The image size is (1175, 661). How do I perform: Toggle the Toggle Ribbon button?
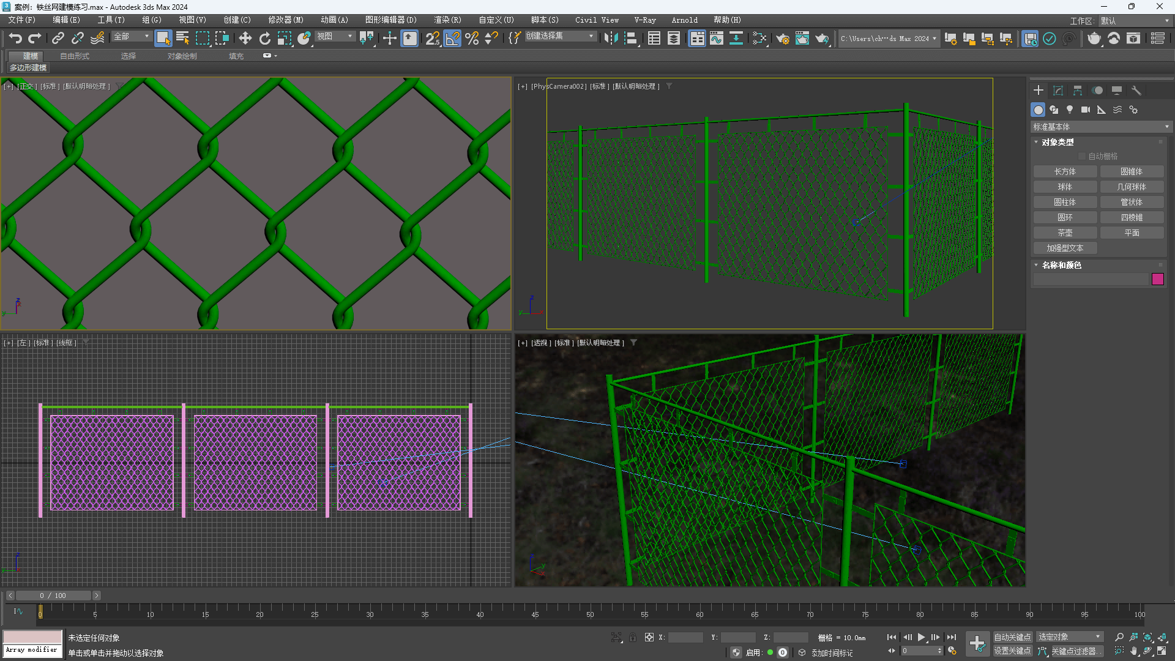pos(696,39)
